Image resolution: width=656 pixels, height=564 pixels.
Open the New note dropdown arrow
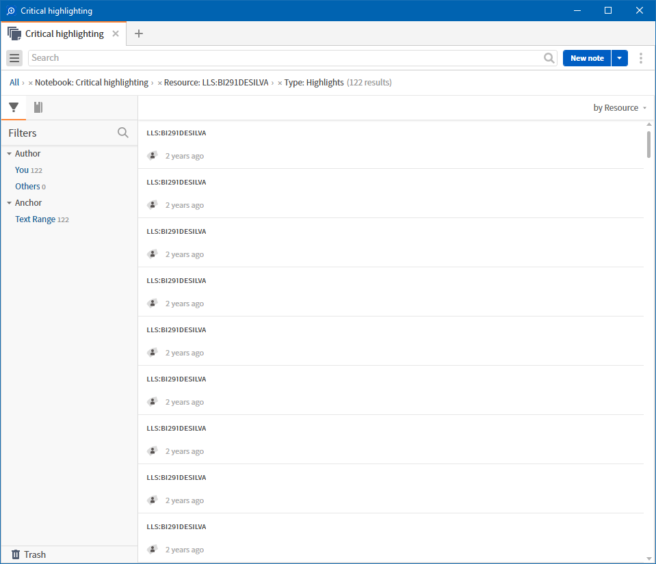tap(619, 58)
